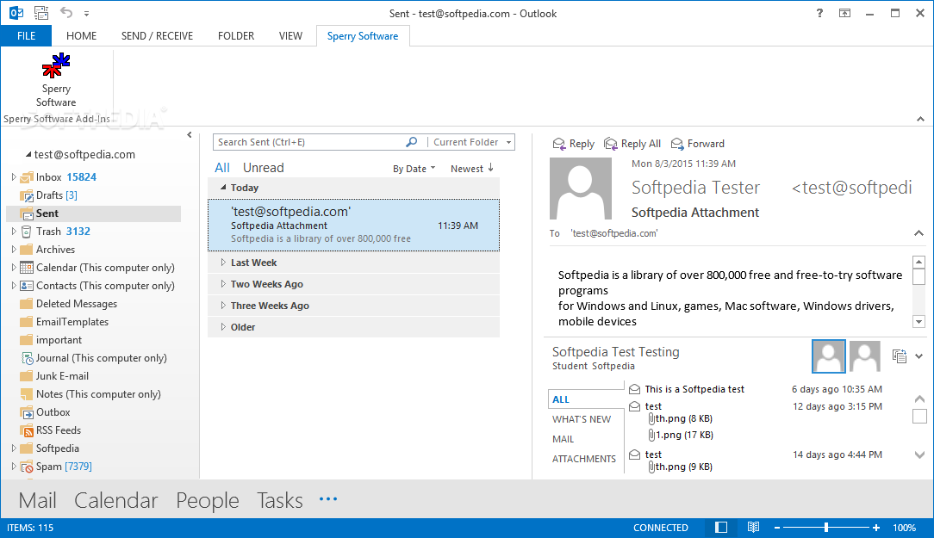Toggle Newest sort order
934x538 pixels.
(472, 169)
